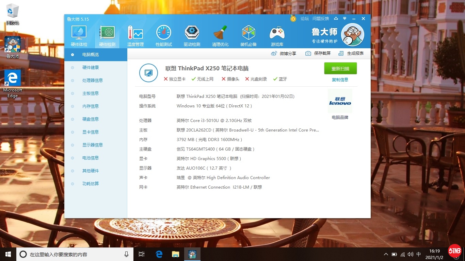Screen dimensions: 465x261
Task: Click 生成报表 to generate report
Action: [x=351, y=53]
